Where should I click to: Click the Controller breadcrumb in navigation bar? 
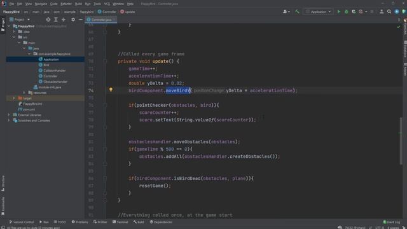coord(107,11)
